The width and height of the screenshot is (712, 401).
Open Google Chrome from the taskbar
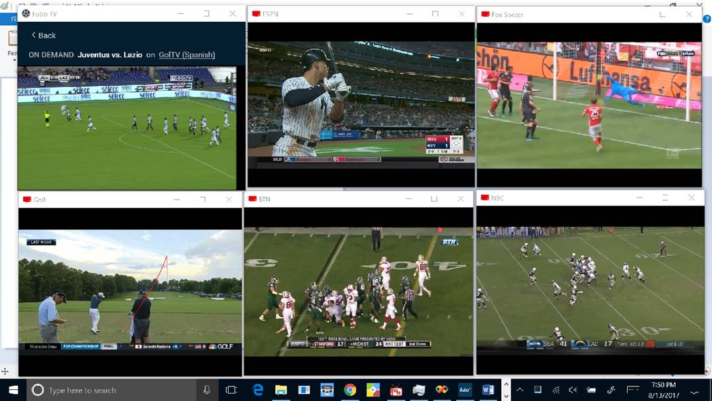(x=349, y=390)
